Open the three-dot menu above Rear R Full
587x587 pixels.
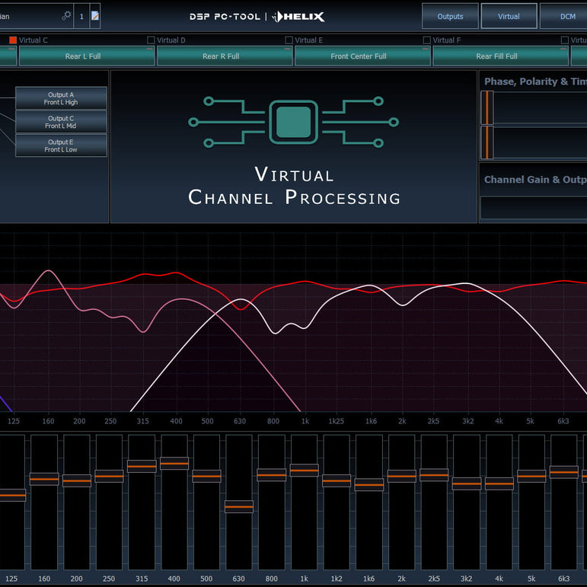[x=288, y=48]
